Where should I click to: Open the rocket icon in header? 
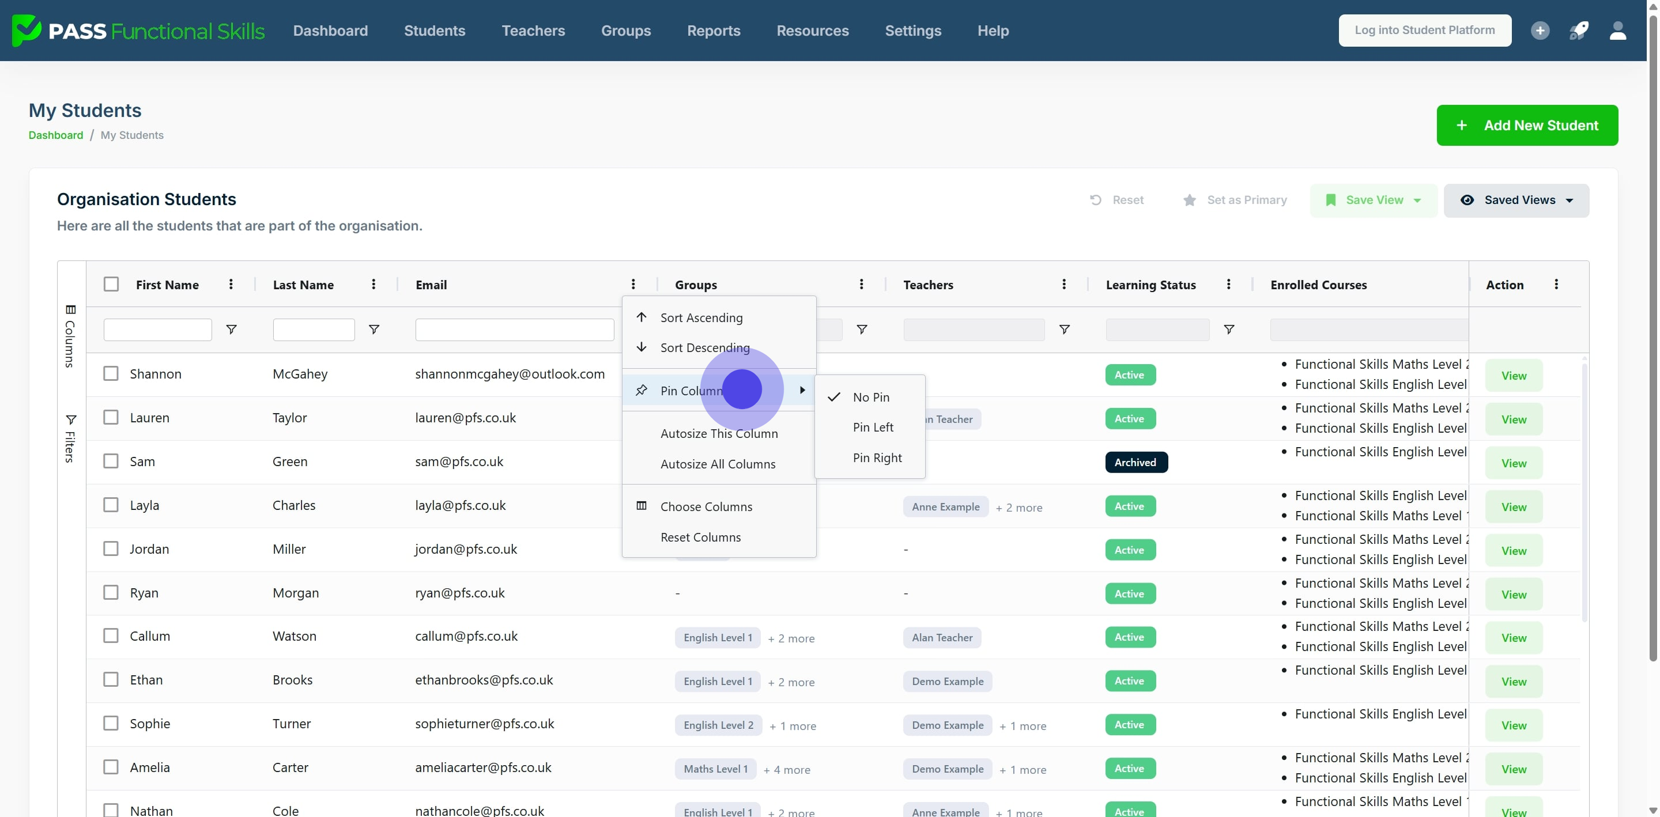tap(1579, 31)
